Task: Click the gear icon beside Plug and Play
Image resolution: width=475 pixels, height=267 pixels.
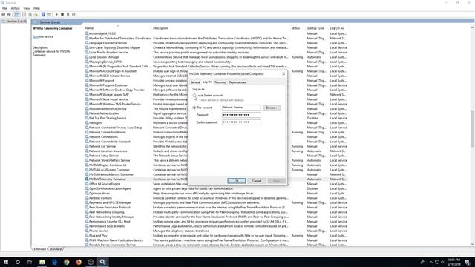Action: 87,236
